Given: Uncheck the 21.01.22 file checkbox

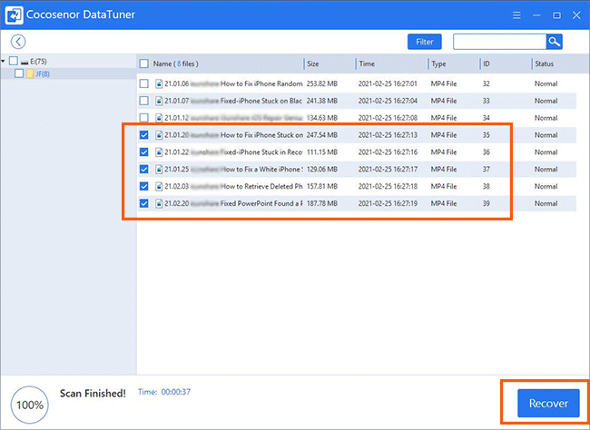Looking at the screenshot, I should [x=143, y=152].
